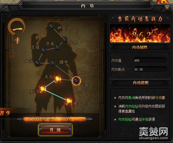The image size is (173, 143).
Task: Select the 天鼎 acupoint orb
Action: tap(65, 39)
